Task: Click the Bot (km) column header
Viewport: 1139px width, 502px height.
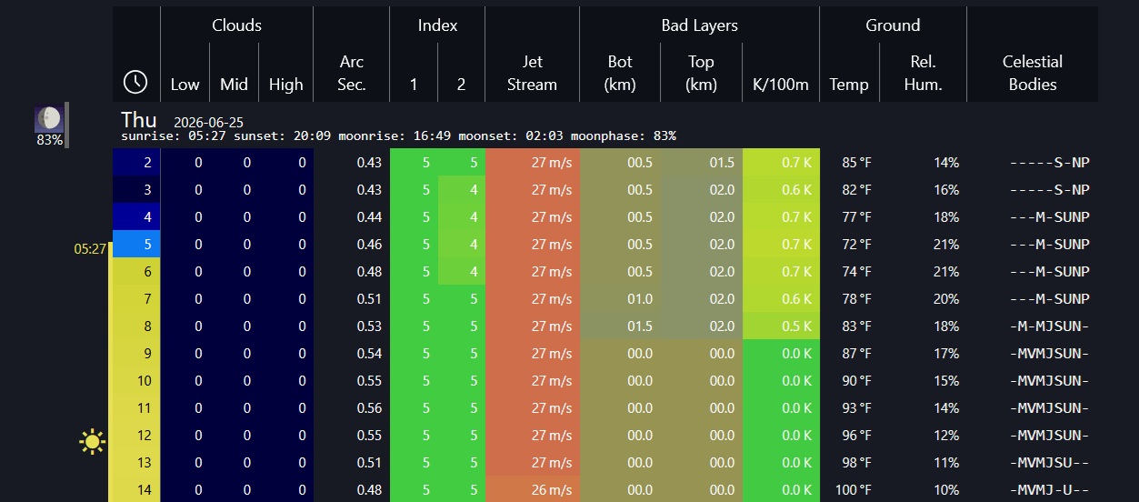Action: (x=620, y=73)
